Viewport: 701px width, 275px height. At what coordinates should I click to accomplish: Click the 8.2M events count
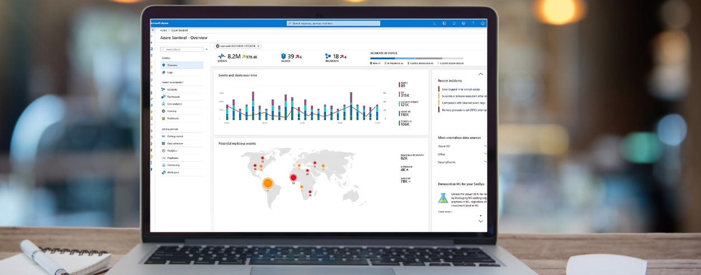234,56
